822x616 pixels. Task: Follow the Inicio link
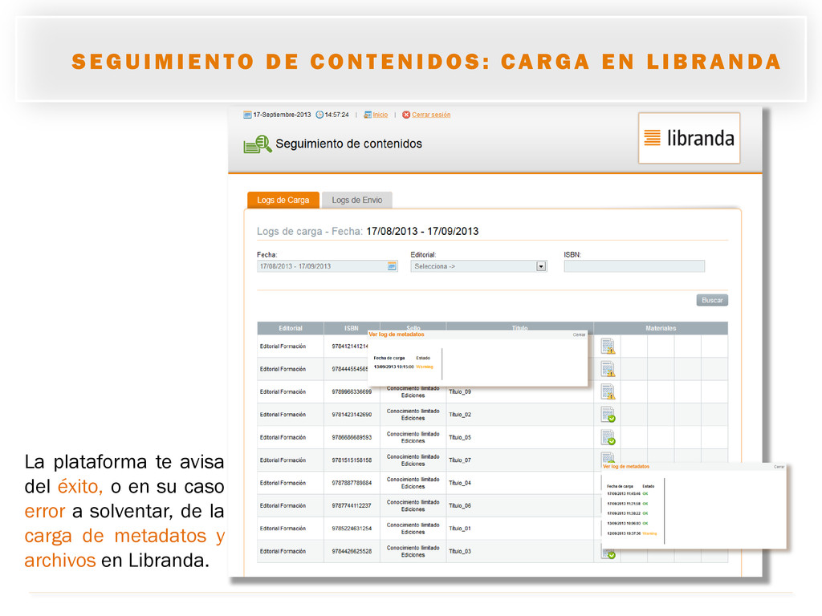[380, 115]
